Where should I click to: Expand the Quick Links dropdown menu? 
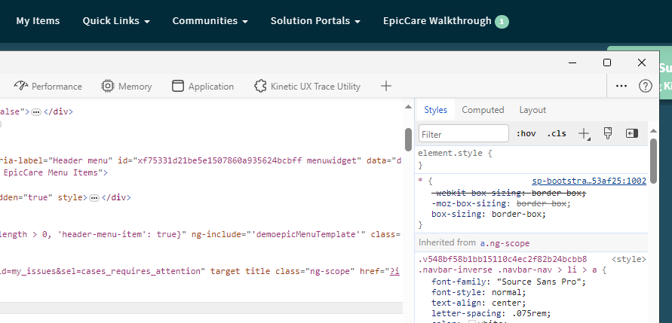[116, 21]
